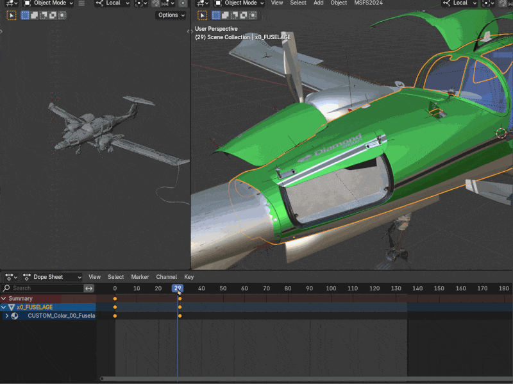
Task: Toggle the hamburger menu in the left viewport header
Action: [x=81, y=3]
